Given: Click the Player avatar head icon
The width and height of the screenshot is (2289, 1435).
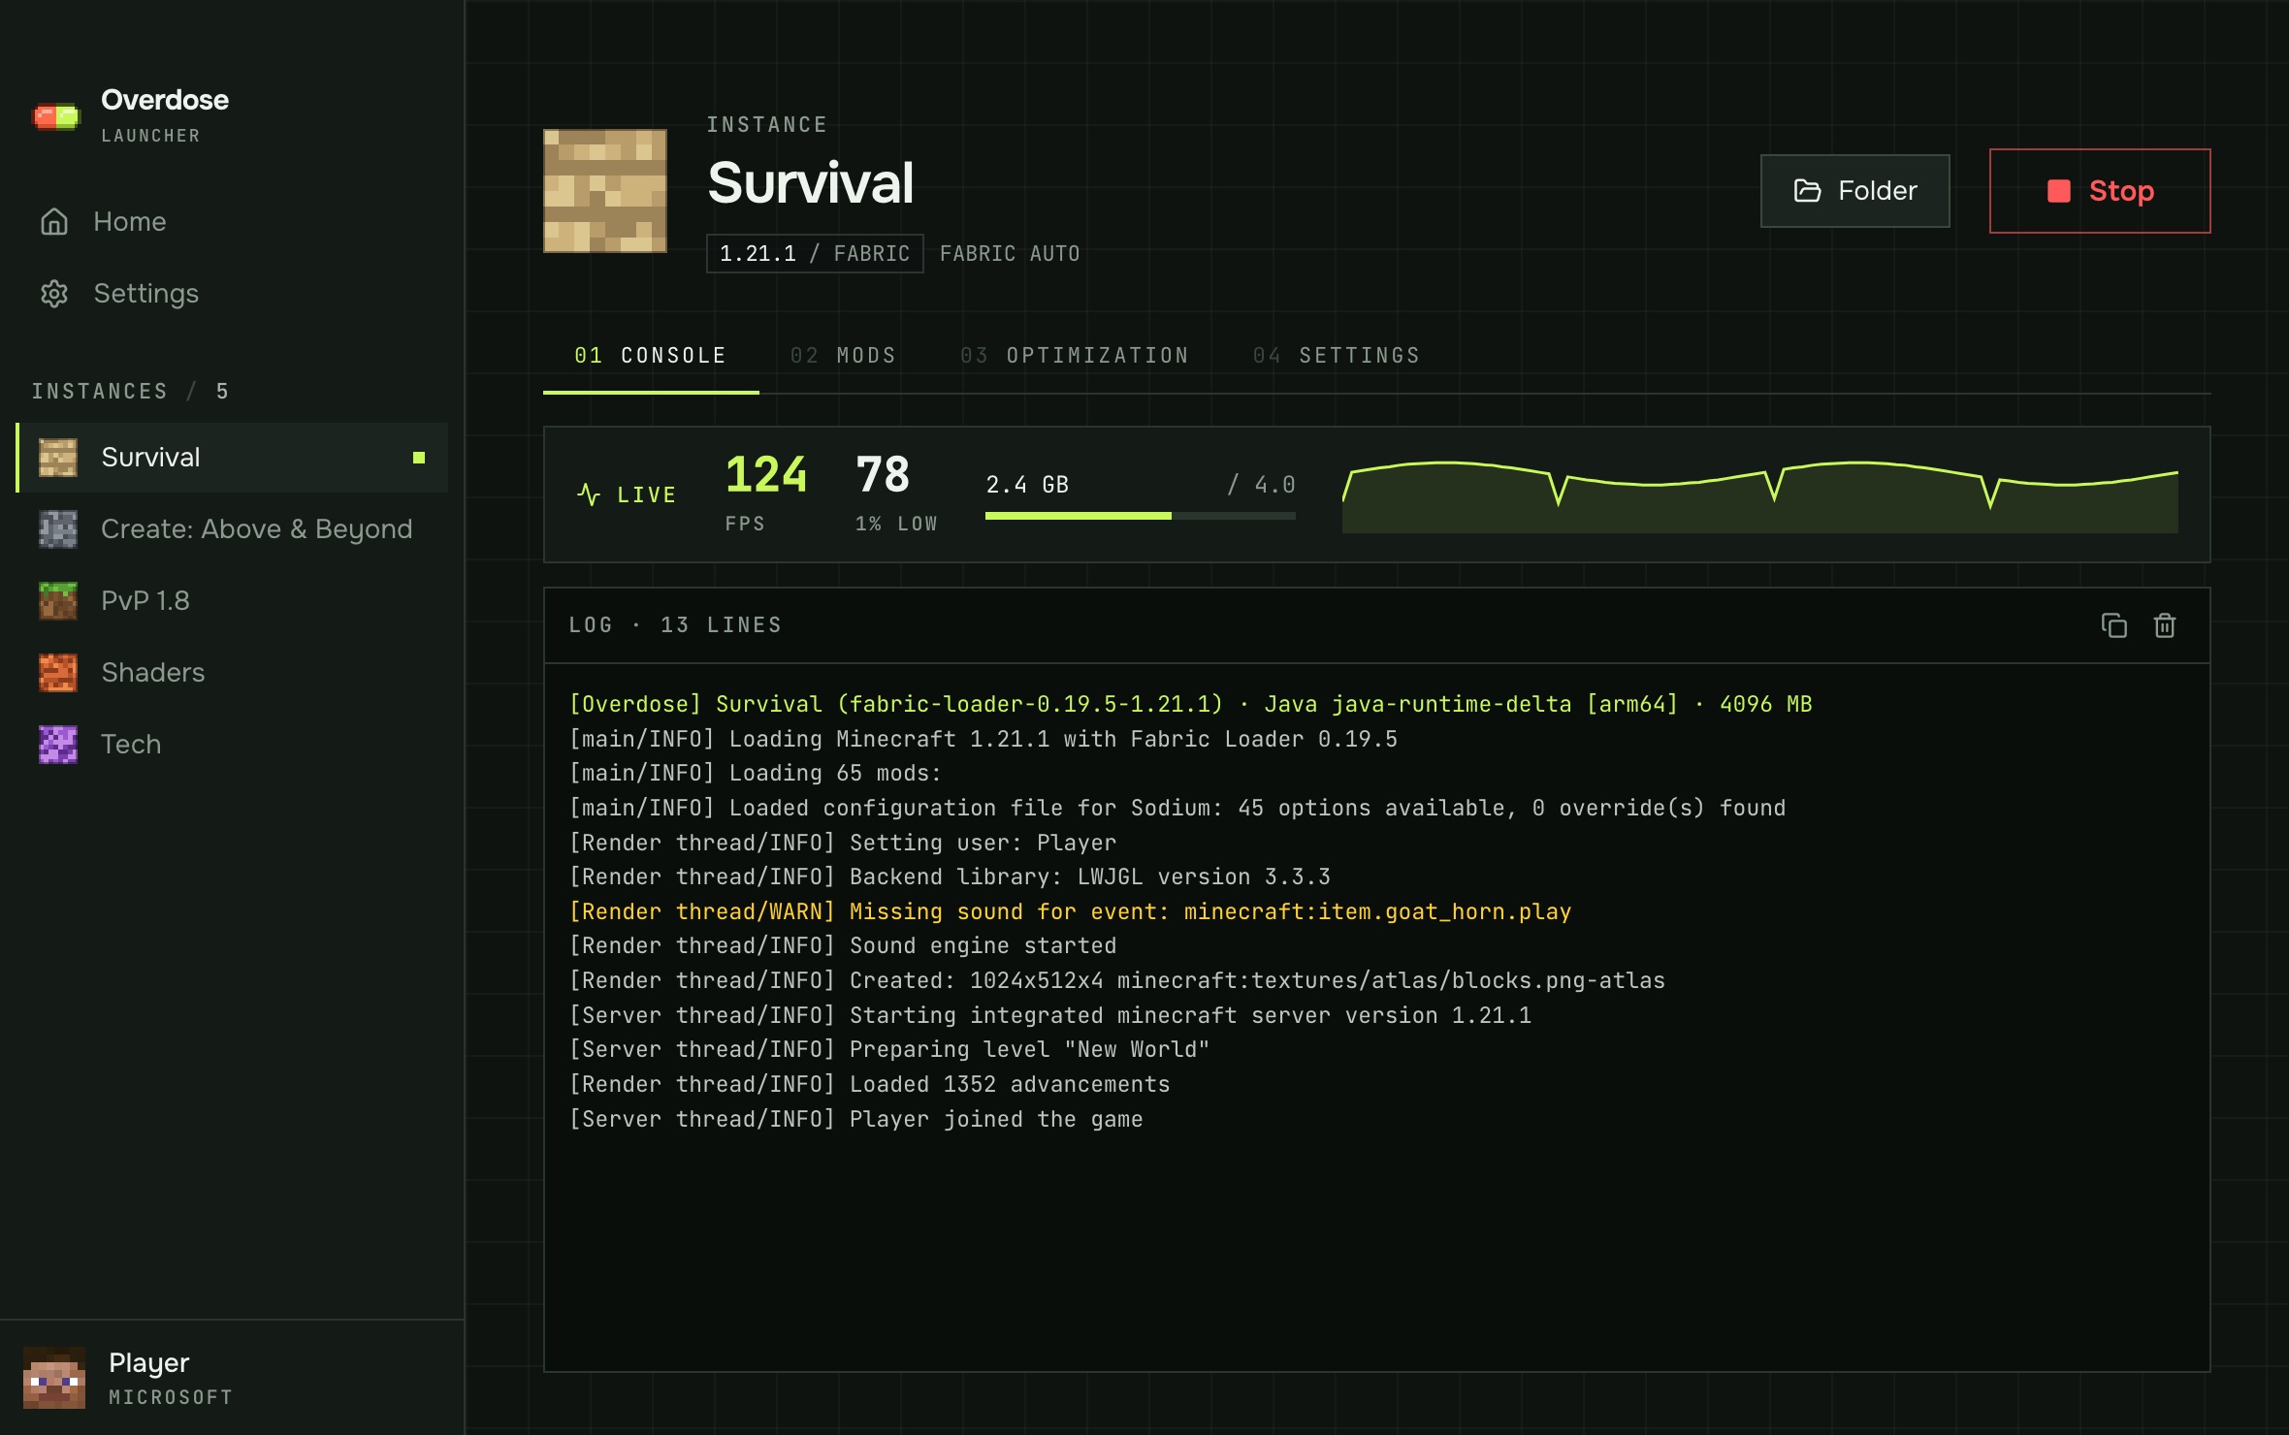Looking at the screenshot, I should coord(54,1377).
